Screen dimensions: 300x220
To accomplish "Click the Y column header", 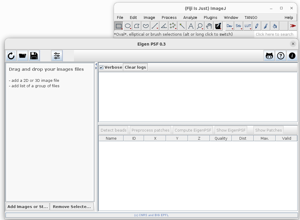I will pyautogui.click(x=177, y=138).
